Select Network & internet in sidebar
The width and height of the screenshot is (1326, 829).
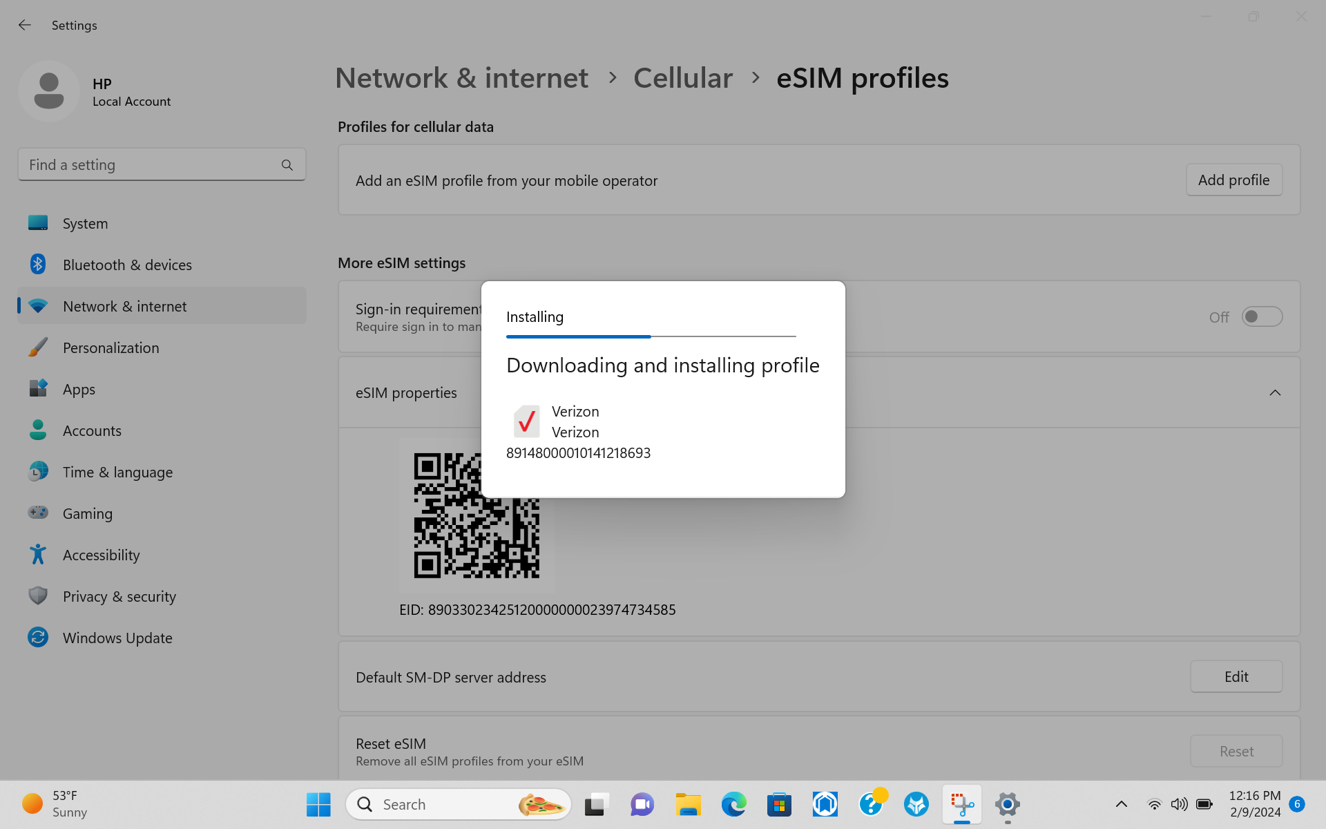coord(162,306)
